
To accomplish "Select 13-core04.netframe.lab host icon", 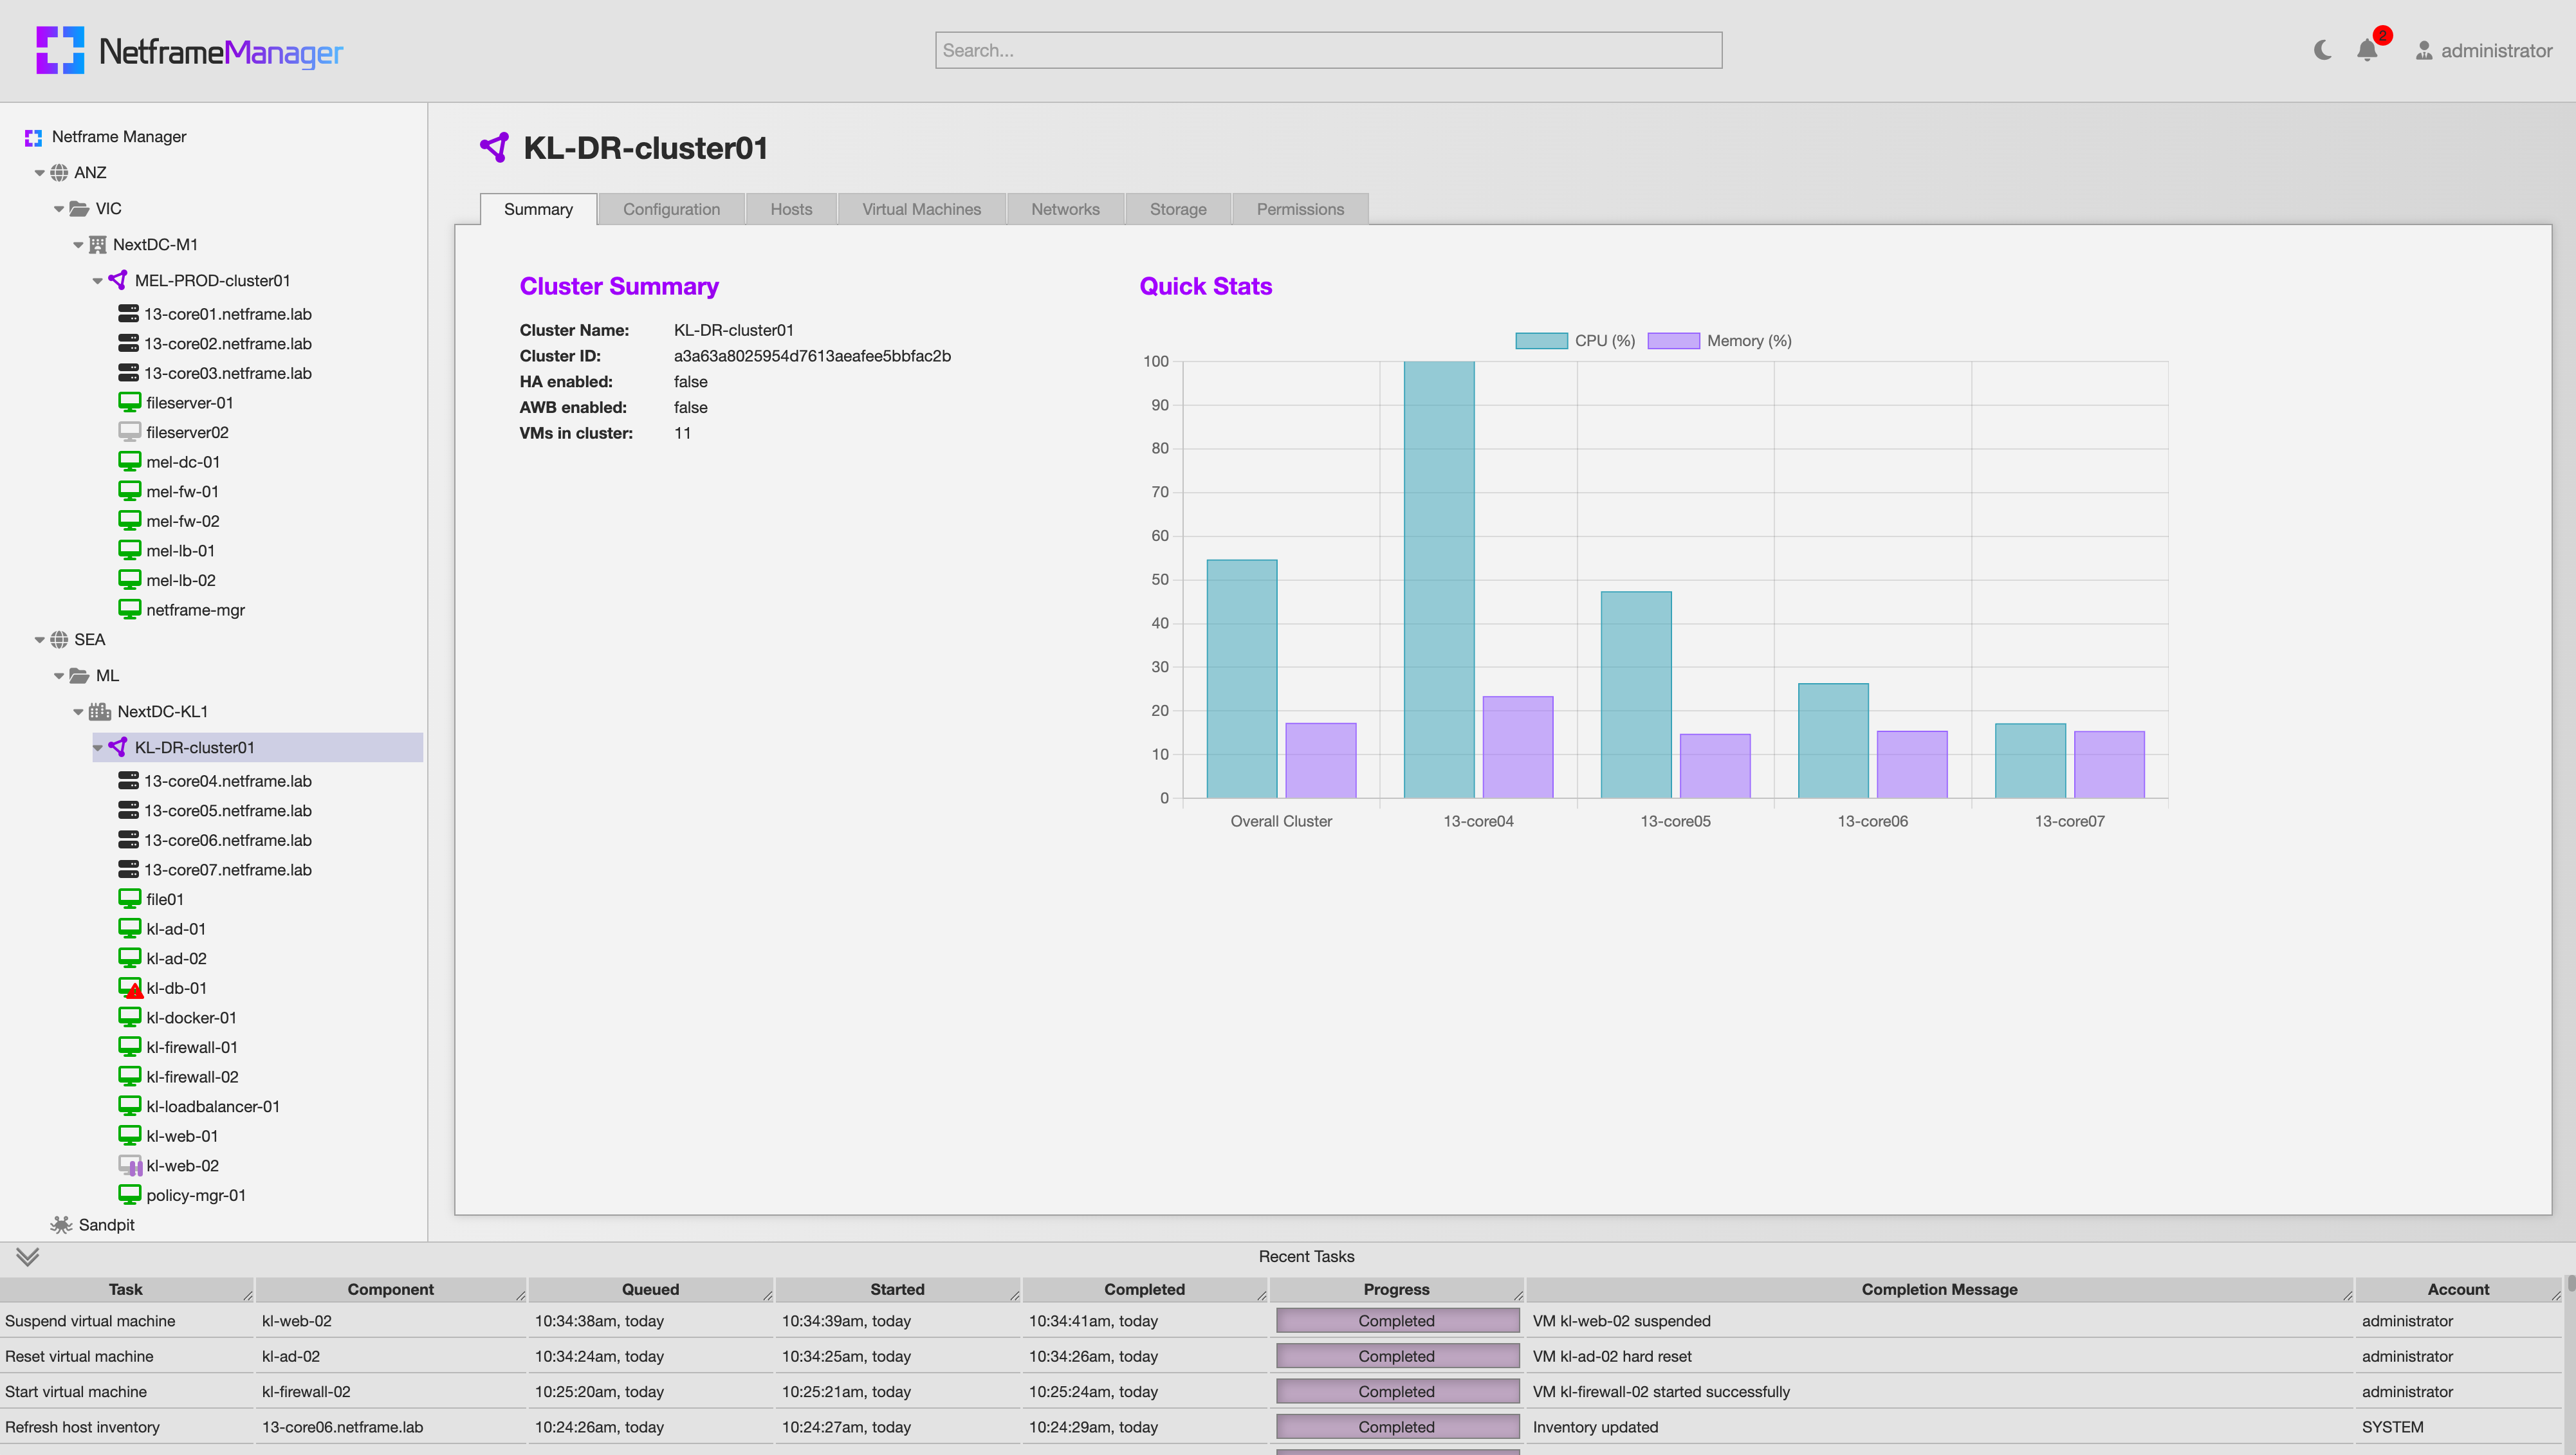I will pyautogui.click(x=128, y=781).
